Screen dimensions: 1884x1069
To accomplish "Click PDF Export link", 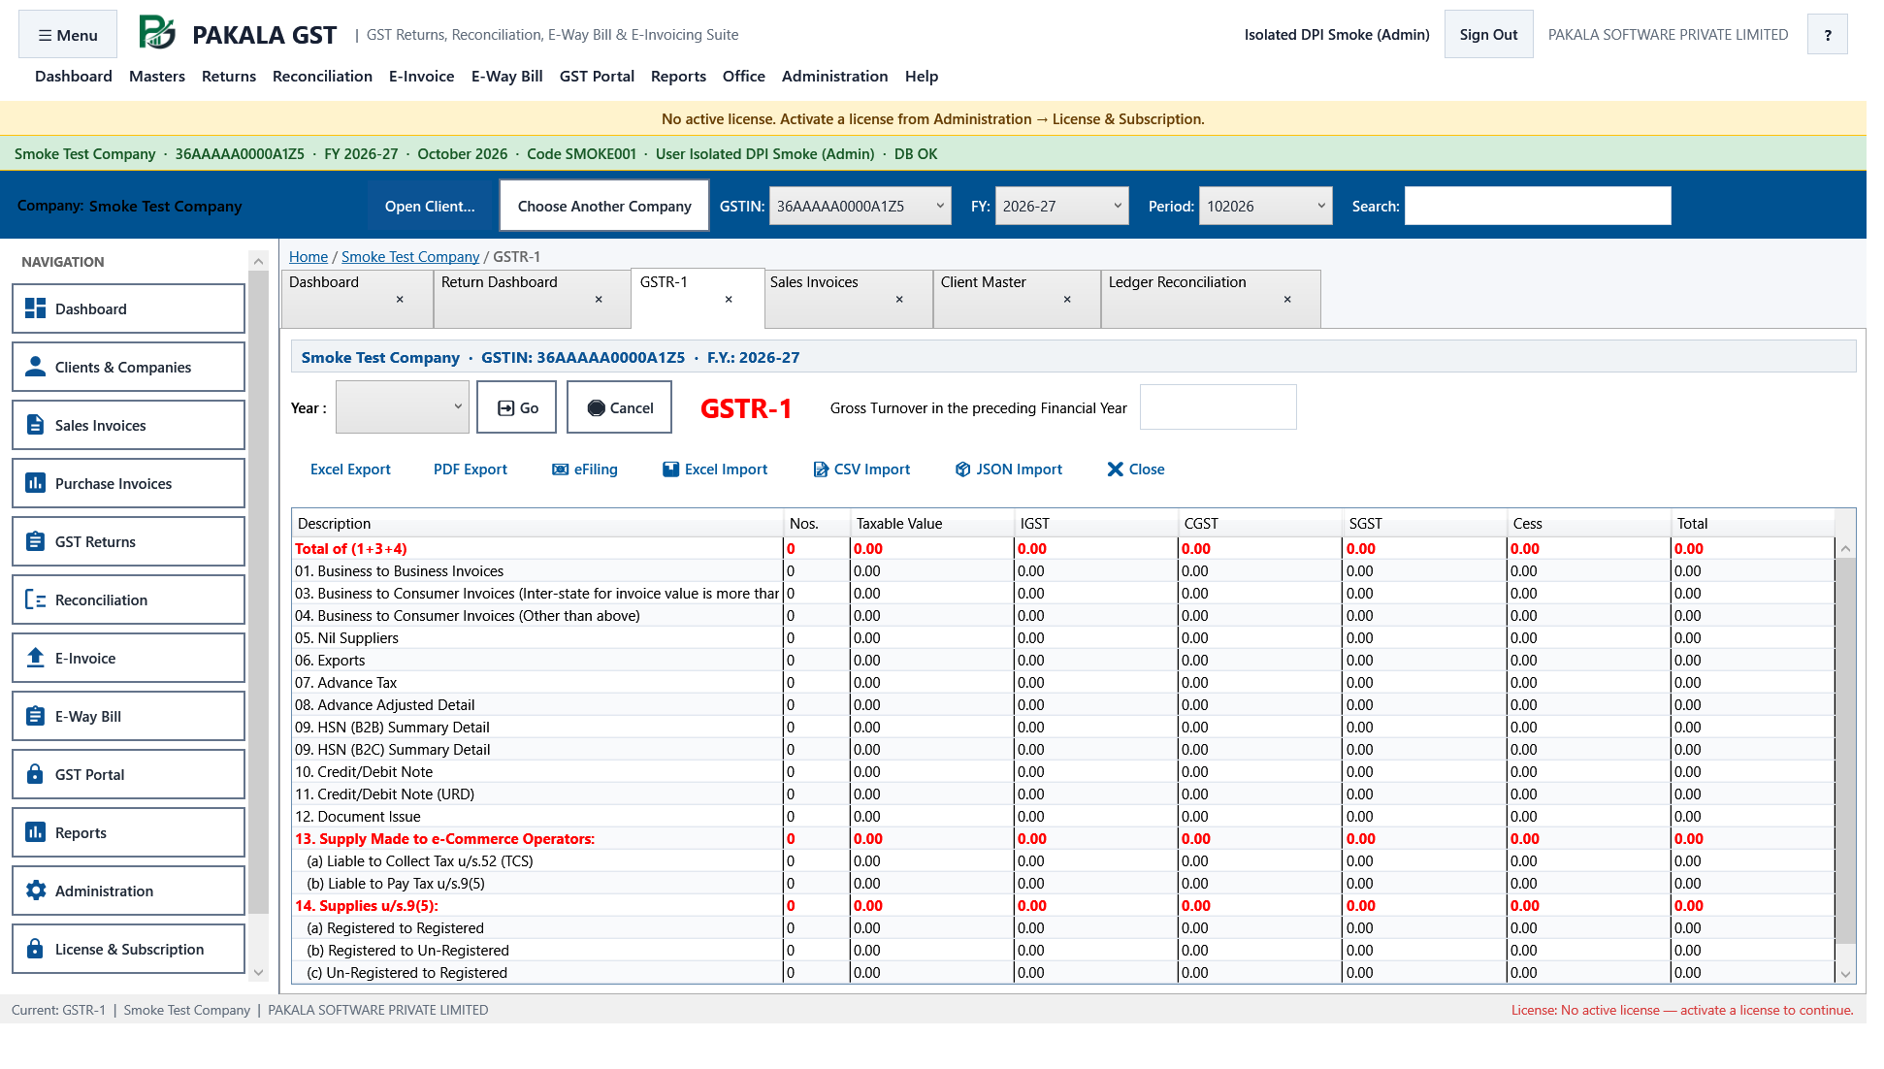I will 471,470.
